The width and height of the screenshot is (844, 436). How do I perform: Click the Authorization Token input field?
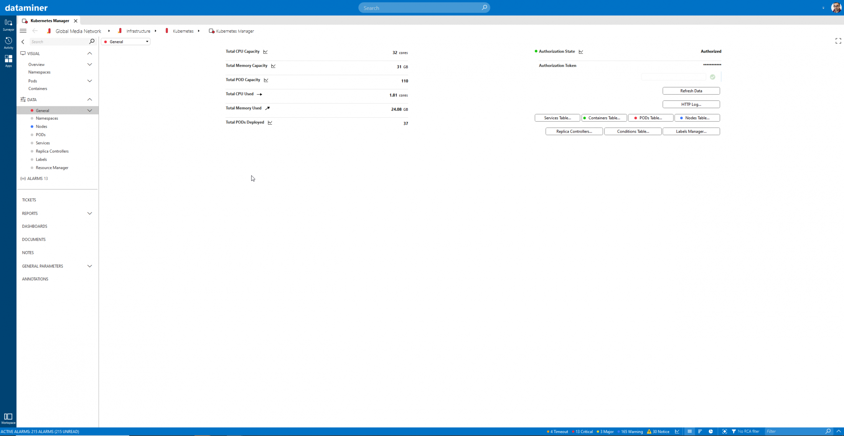point(673,77)
